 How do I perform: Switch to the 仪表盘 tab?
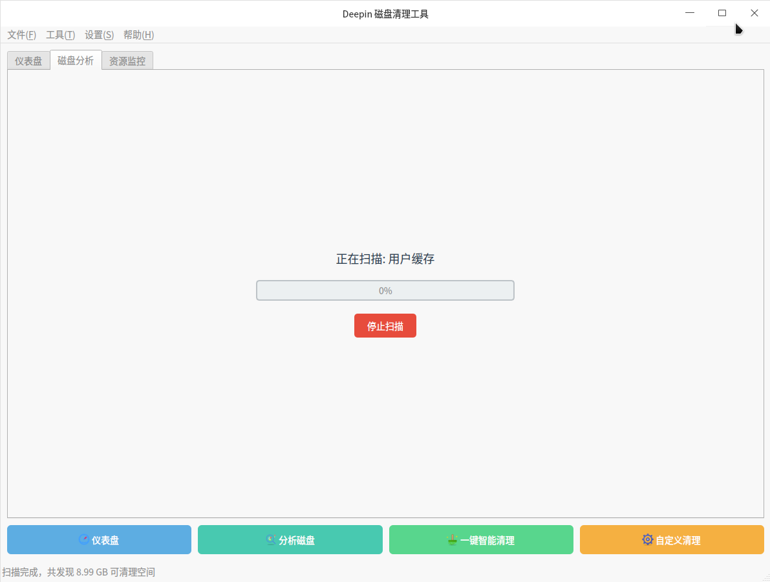click(x=28, y=61)
